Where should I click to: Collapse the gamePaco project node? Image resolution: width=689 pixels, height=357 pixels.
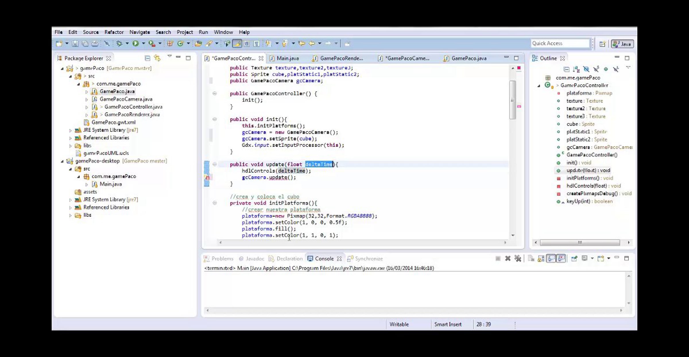62,69
